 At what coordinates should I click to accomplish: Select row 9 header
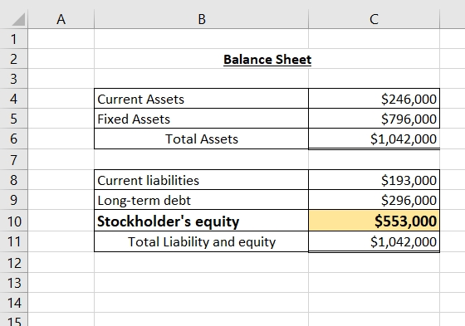tap(13, 200)
